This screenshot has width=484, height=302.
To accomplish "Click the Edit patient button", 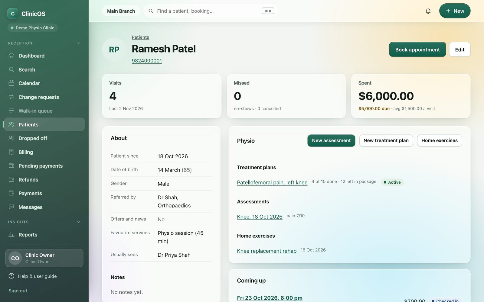I will coord(459,50).
